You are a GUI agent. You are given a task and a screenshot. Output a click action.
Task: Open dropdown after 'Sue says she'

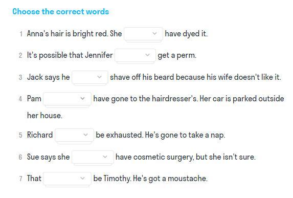point(93,157)
